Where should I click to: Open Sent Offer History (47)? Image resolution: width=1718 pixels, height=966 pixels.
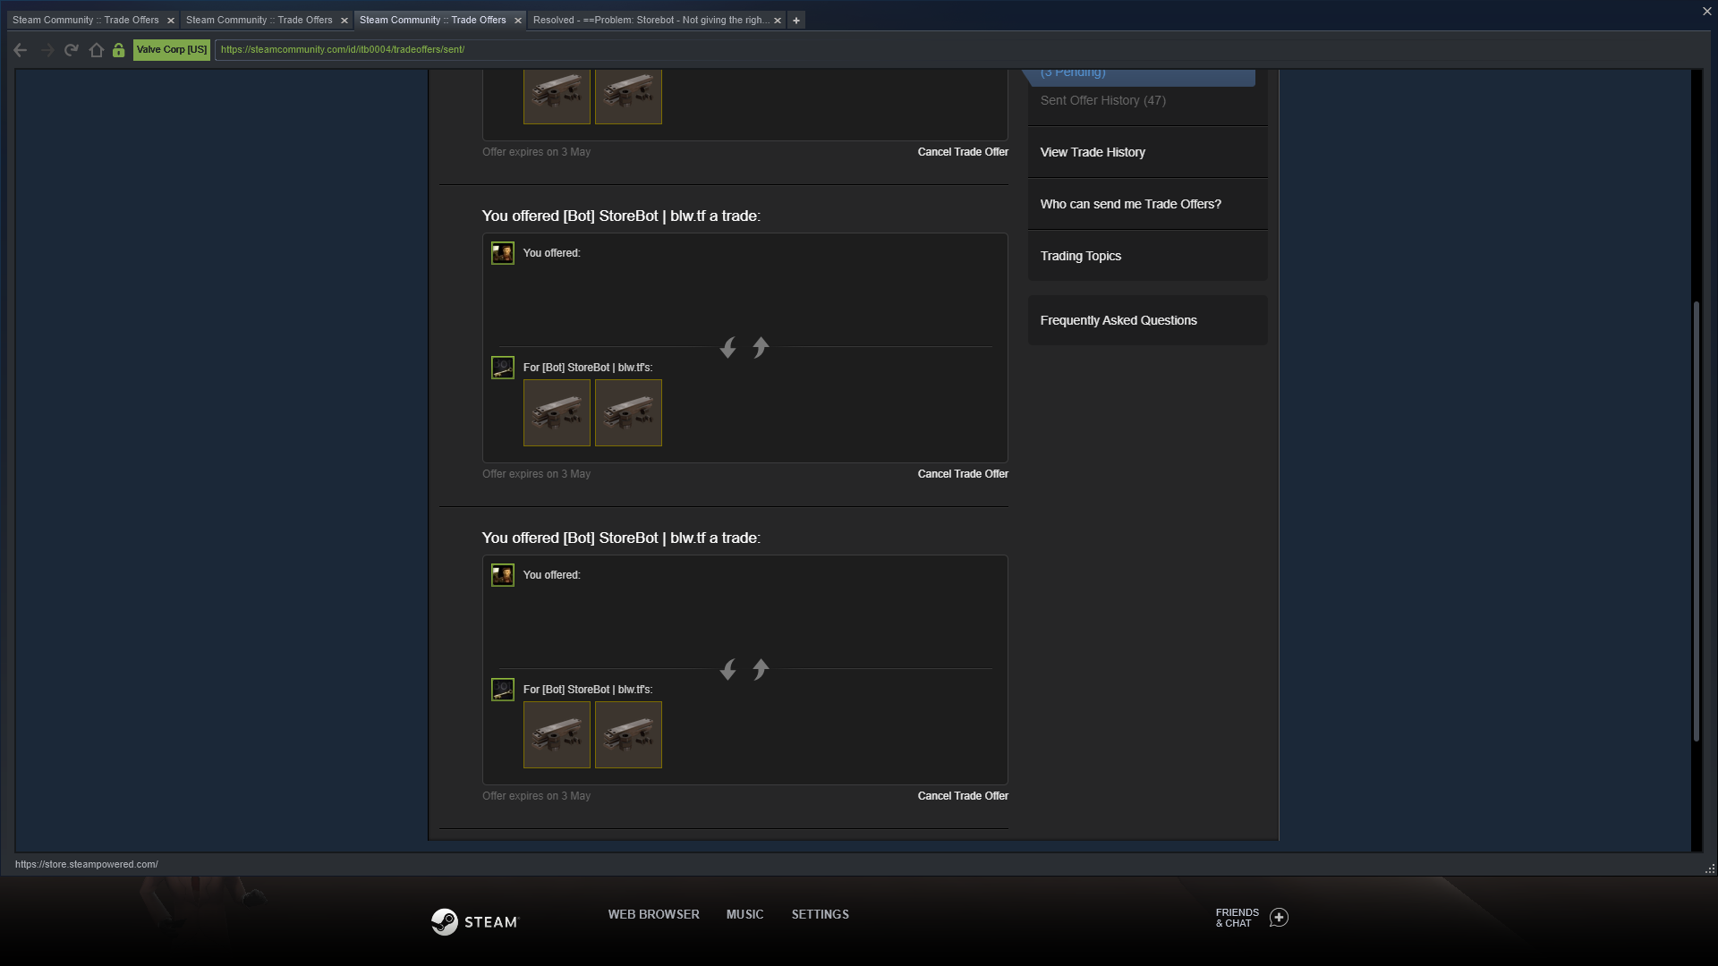tap(1102, 100)
